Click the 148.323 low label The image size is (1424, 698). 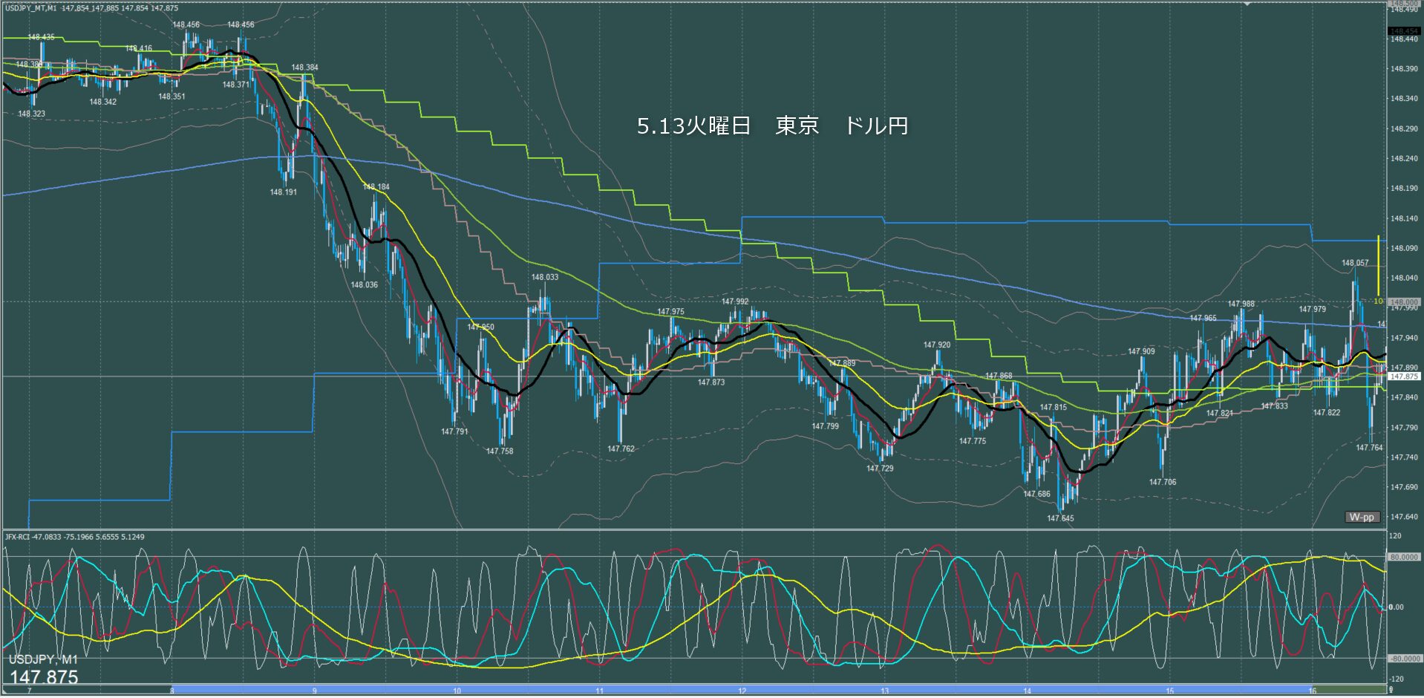[x=32, y=114]
